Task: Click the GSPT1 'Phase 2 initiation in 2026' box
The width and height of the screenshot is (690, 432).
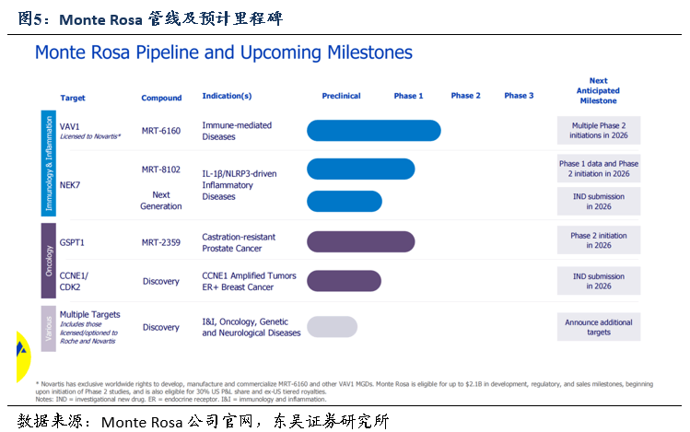Action: [598, 240]
